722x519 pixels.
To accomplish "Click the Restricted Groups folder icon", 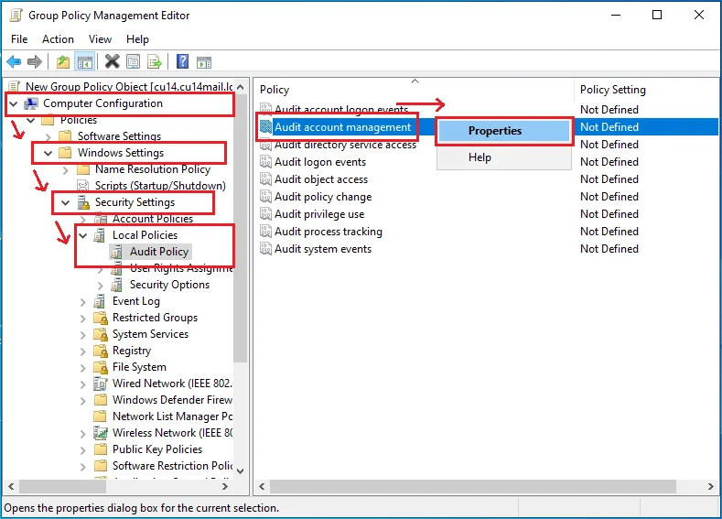I will (101, 318).
